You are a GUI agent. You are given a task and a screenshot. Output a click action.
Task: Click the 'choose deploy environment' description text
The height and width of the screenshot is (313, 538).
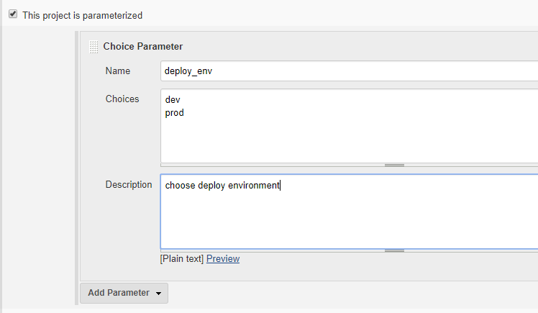point(222,186)
